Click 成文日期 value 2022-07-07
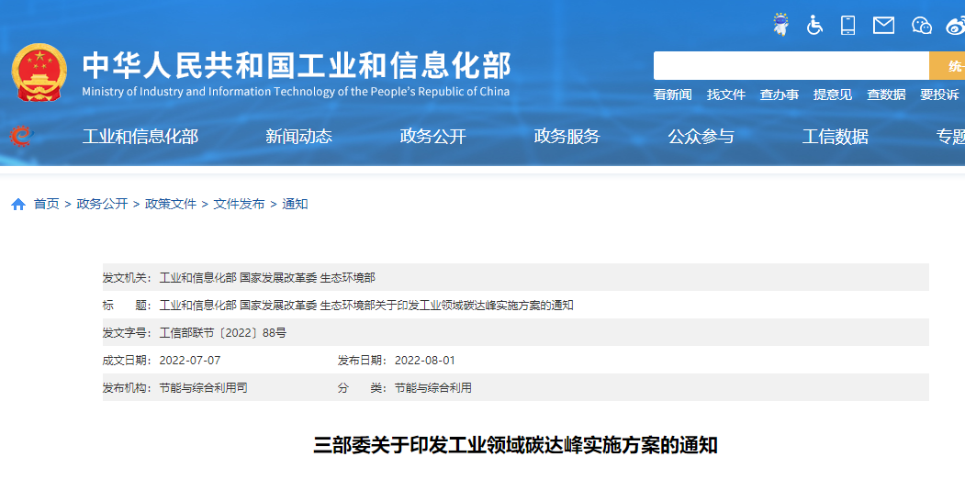The height and width of the screenshot is (490, 965). (x=189, y=361)
